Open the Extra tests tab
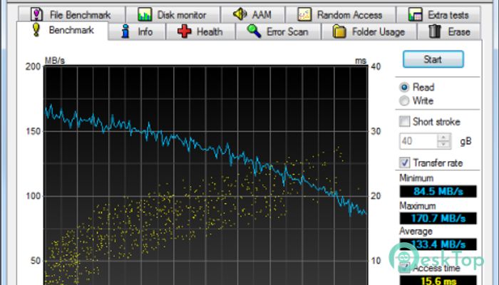 pos(438,15)
